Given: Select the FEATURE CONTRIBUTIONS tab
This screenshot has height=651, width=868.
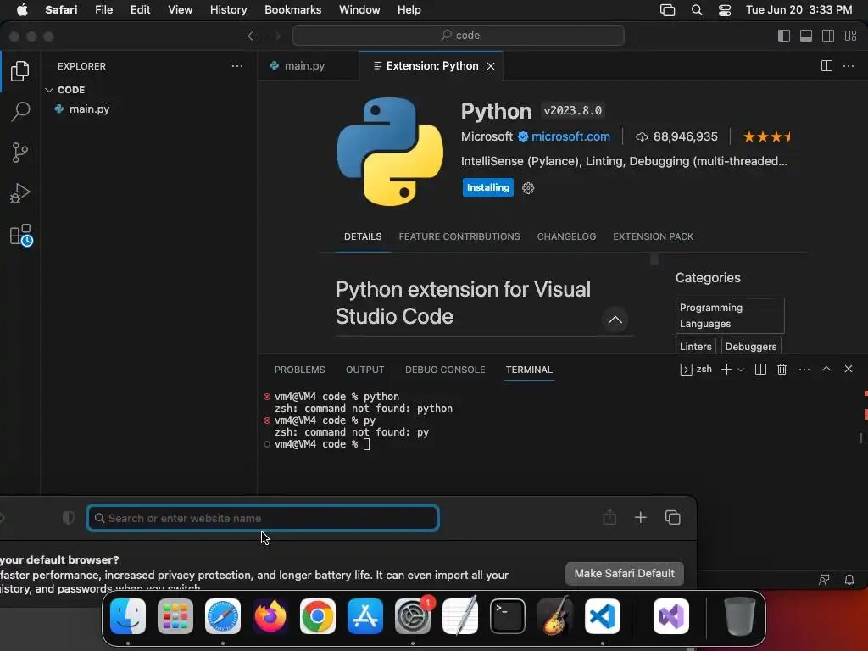Looking at the screenshot, I should (459, 236).
